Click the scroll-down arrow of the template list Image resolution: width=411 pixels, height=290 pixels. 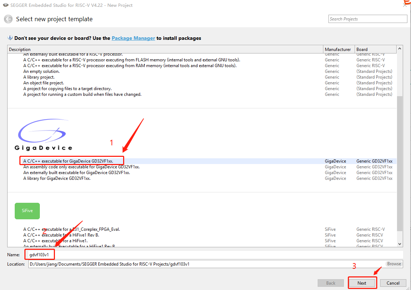click(x=400, y=244)
